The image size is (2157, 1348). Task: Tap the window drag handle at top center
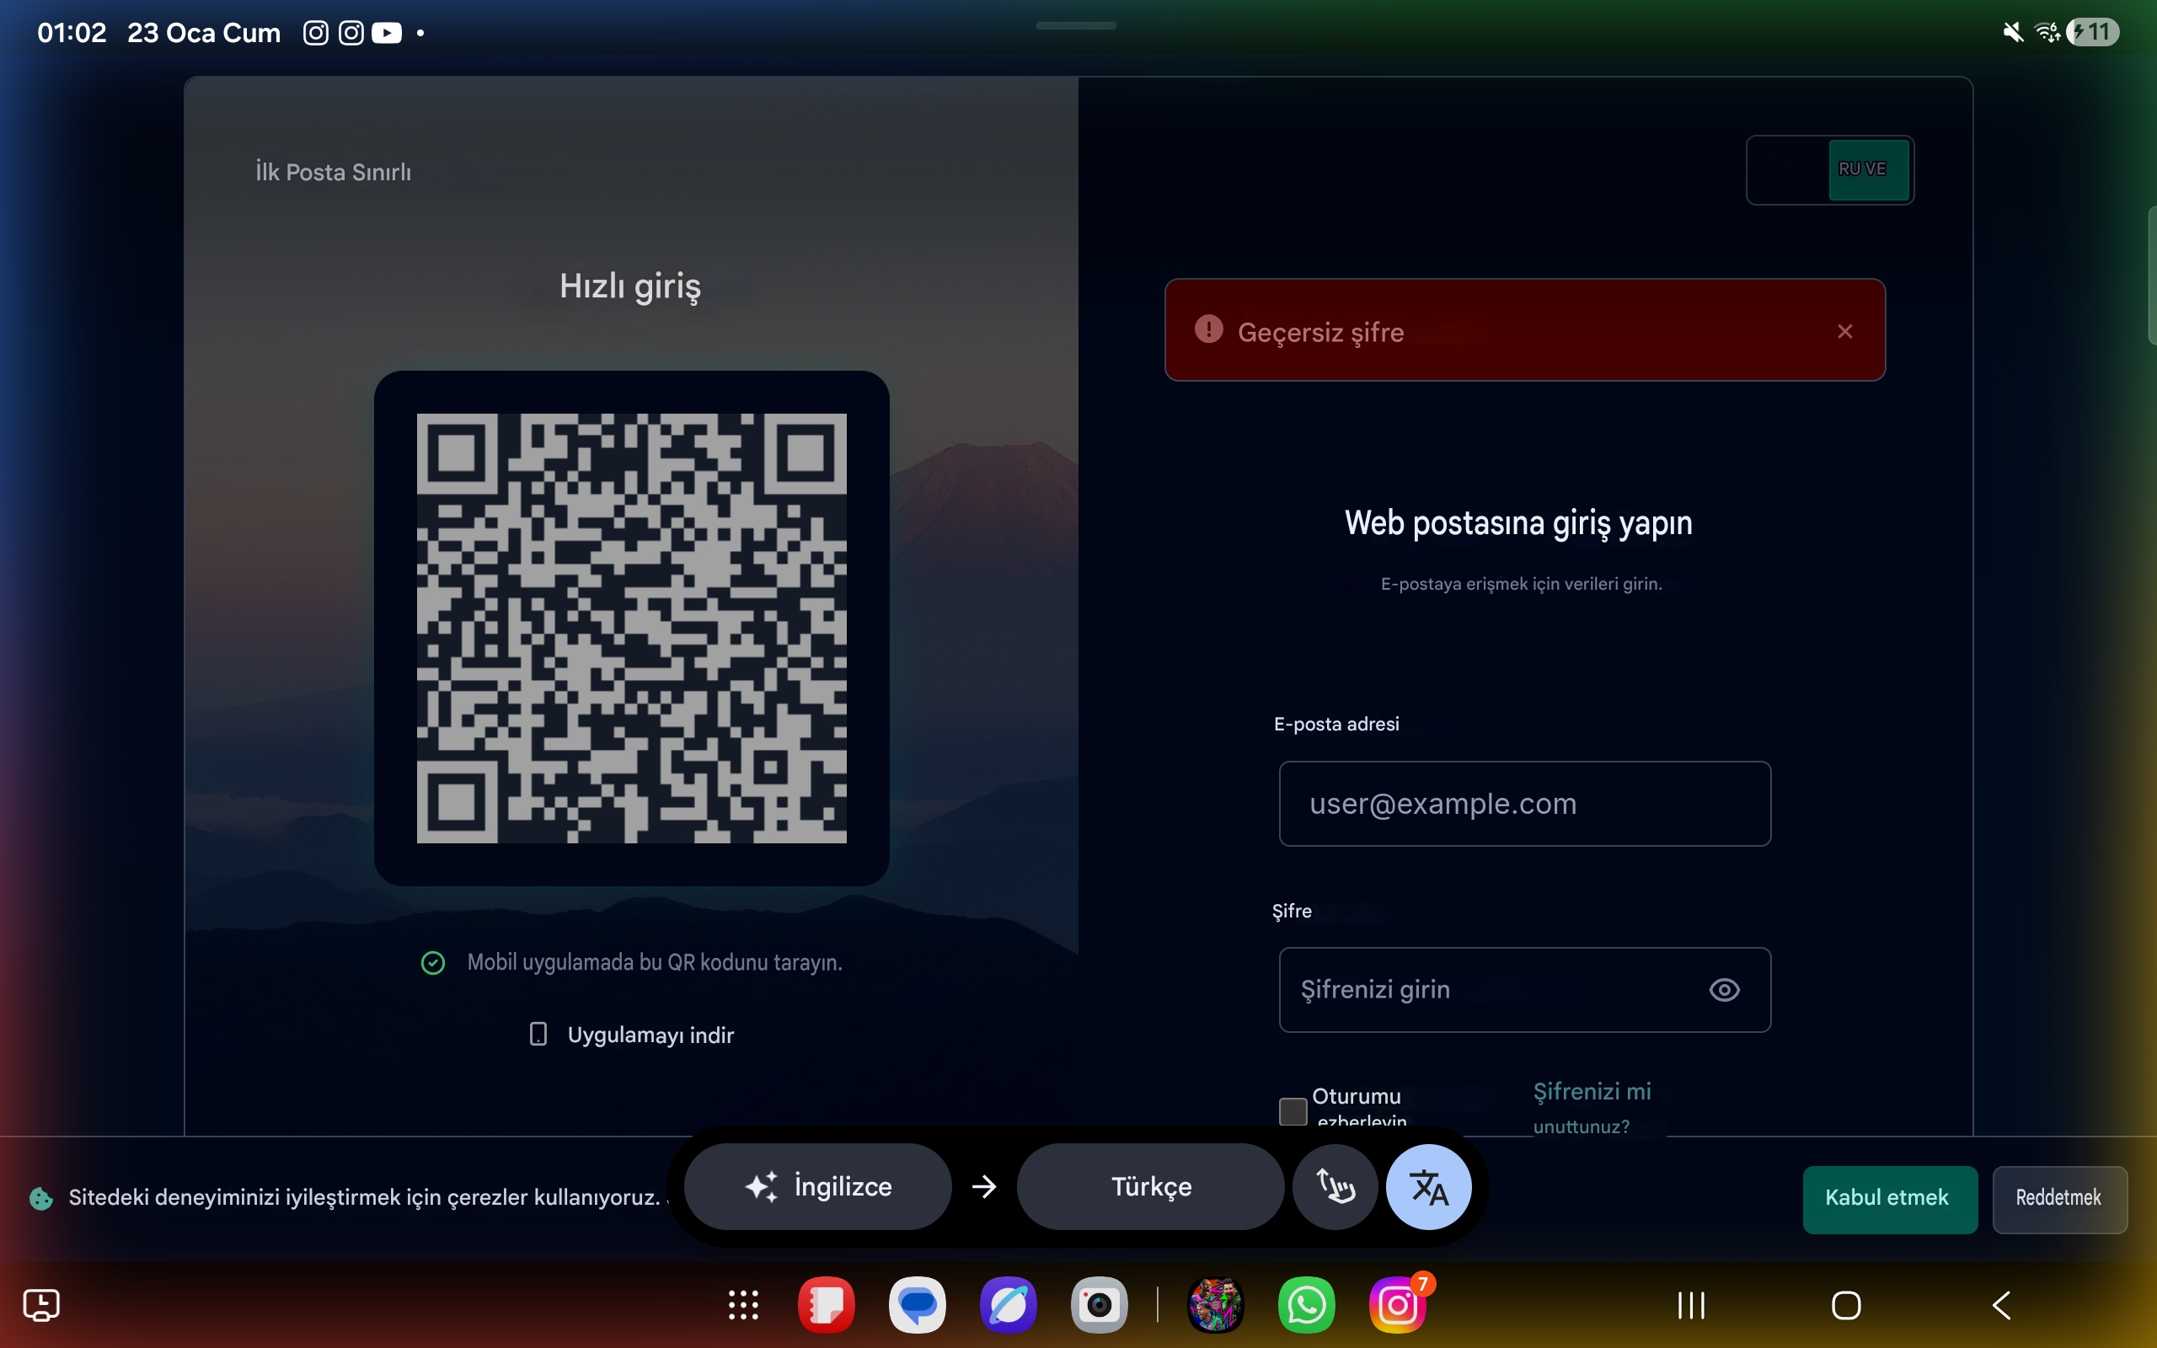coord(1076,26)
